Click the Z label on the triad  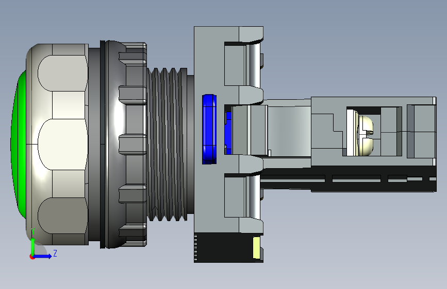pyautogui.click(x=55, y=253)
